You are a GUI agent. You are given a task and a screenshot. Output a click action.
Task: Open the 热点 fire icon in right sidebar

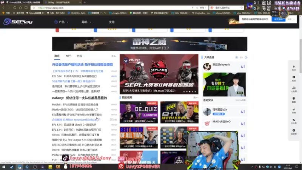(x=294, y=68)
